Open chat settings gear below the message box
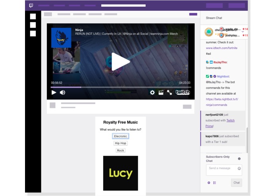Image resolution: width=276 pixels, height=196 pixels. point(209,183)
